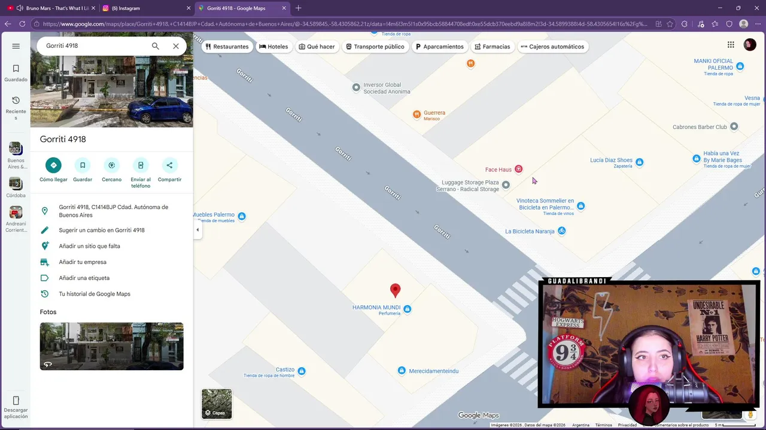
Task: Open Córdoba recent item
Action: [x=16, y=188]
